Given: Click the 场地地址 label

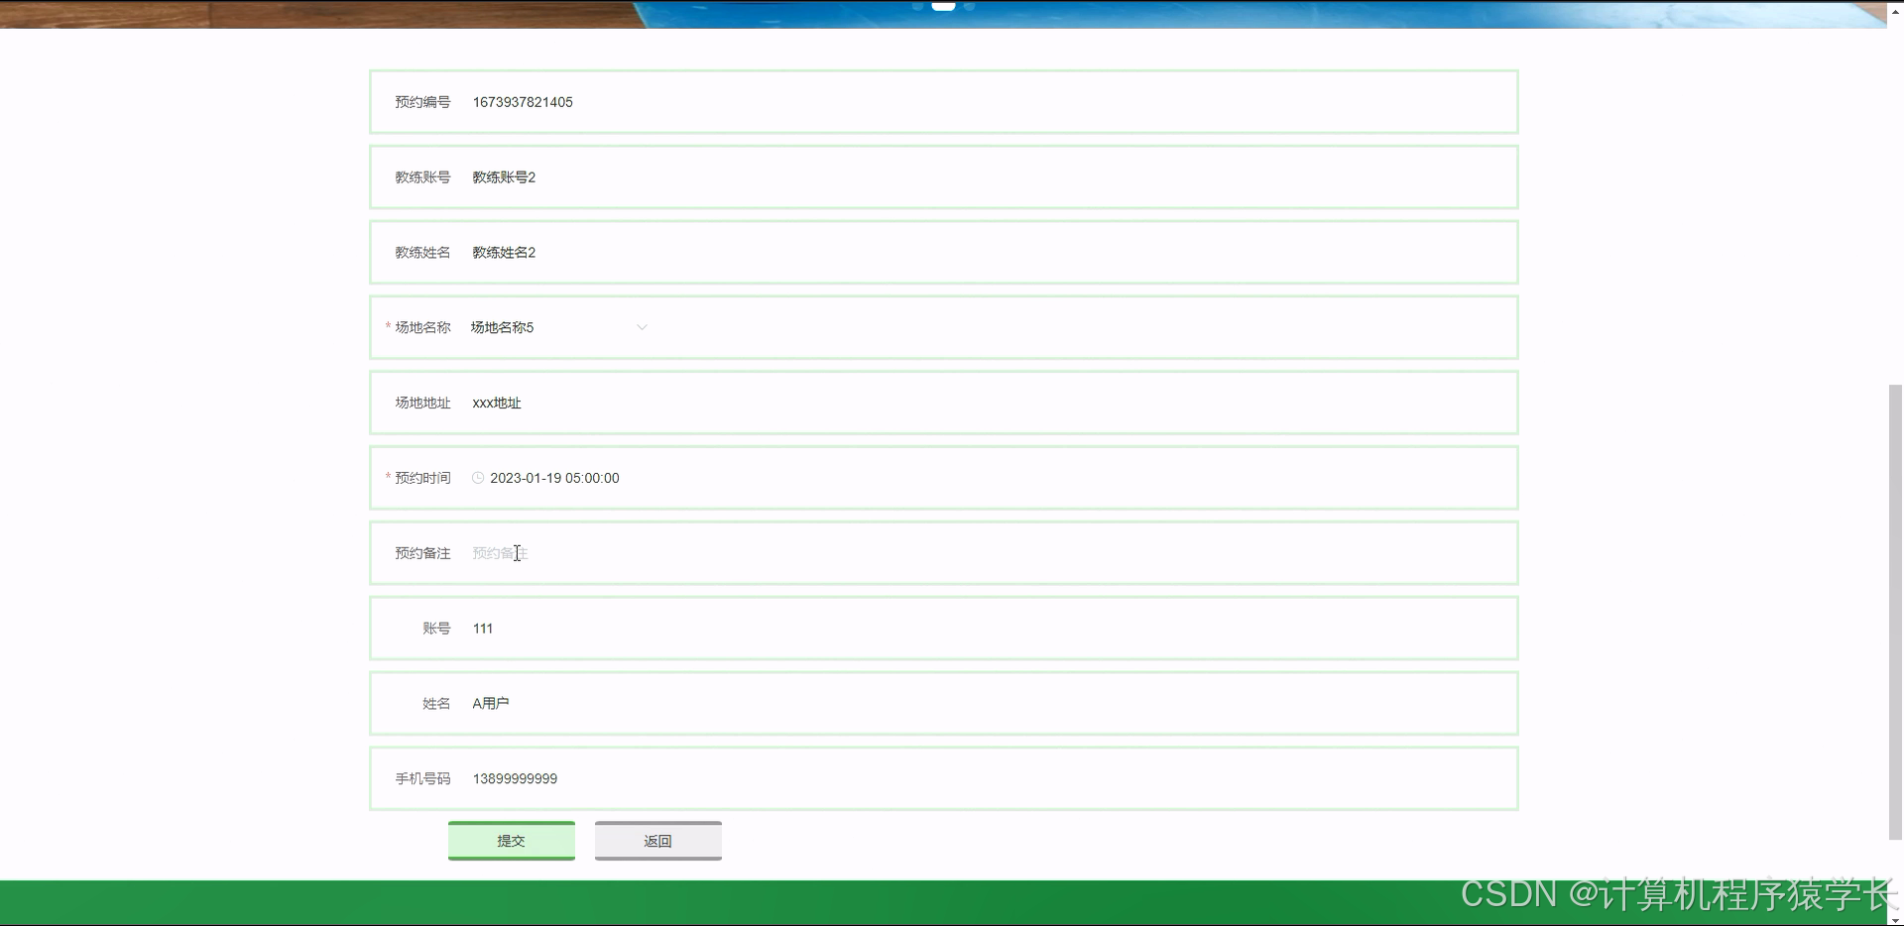Looking at the screenshot, I should pyautogui.click(x=422, y=403).
